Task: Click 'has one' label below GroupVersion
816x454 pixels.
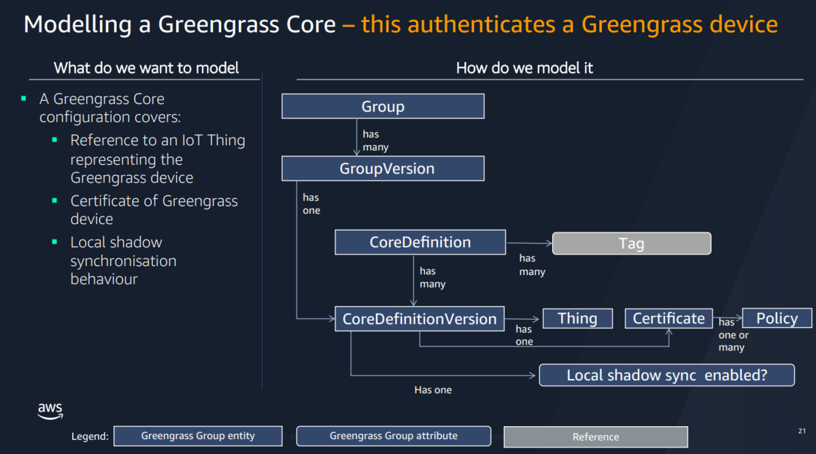Action: tap(311, 204)
